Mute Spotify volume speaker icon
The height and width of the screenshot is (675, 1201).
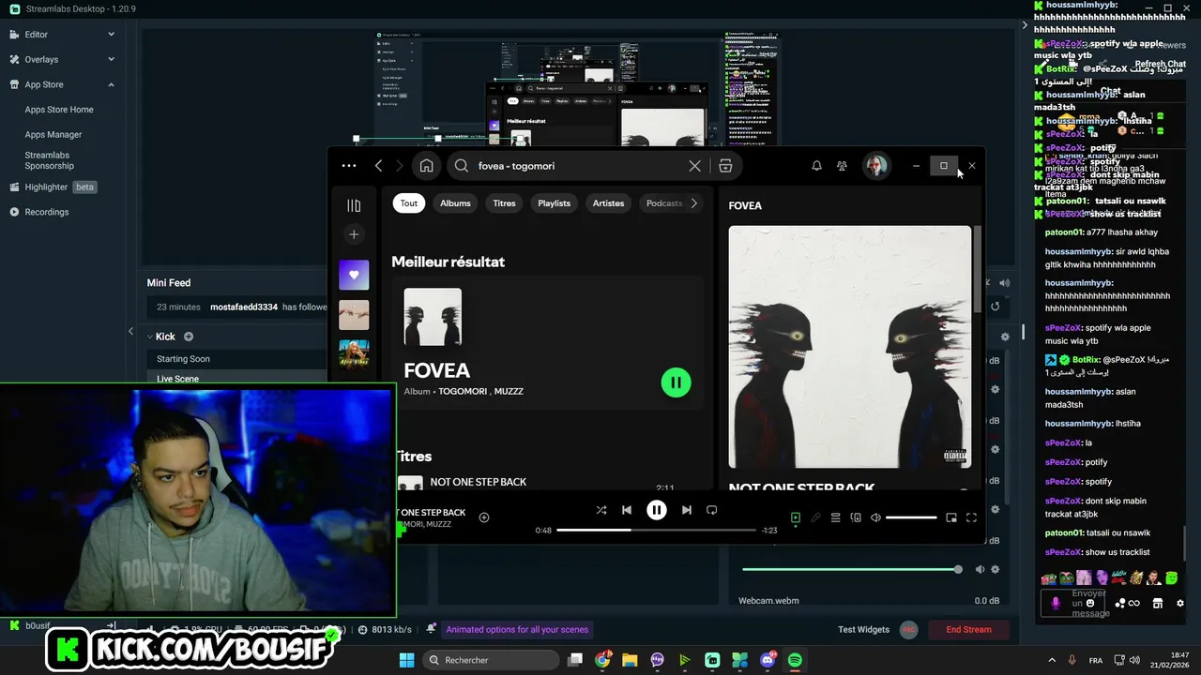pyautogui.click(x=875, y=517)
